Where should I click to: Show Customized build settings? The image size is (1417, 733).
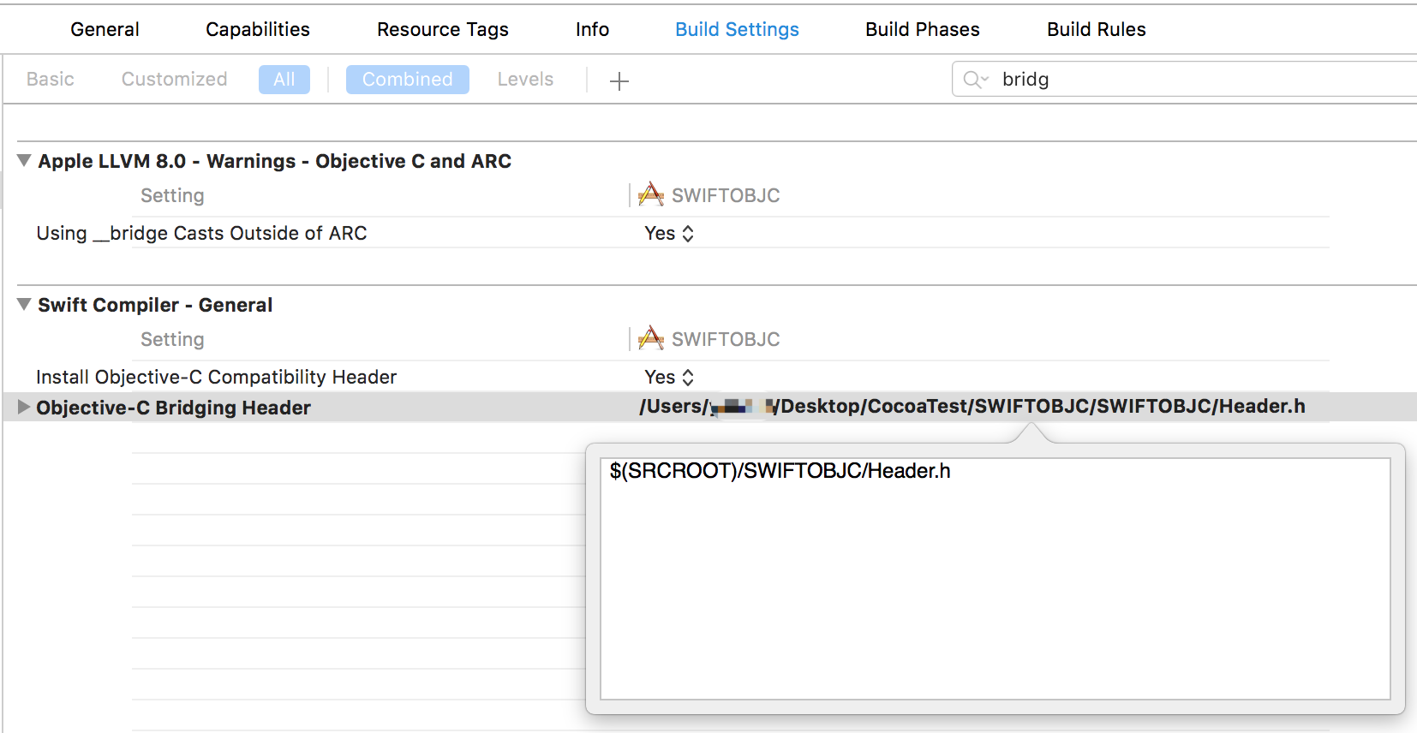[x=174, y=80]
